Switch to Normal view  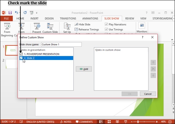pos(101,122)
